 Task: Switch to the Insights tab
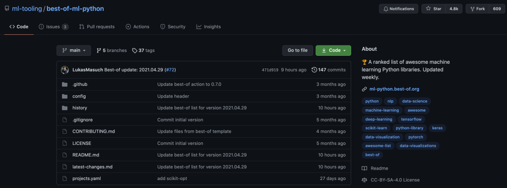[208, 27]
